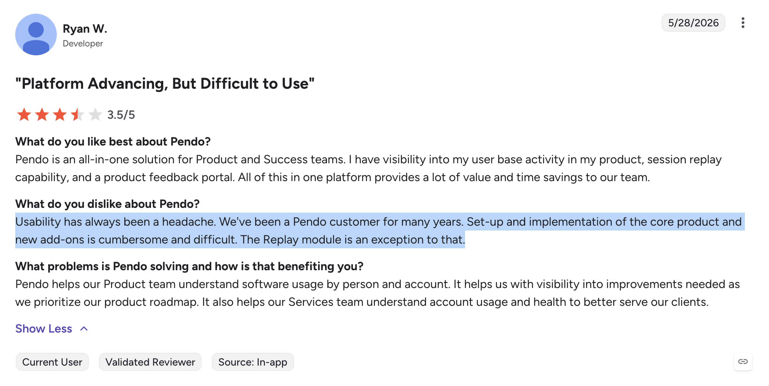The image size is (769, 386).
Task: Click the 3.5/5 rating score text
Action: click(121, 115)
